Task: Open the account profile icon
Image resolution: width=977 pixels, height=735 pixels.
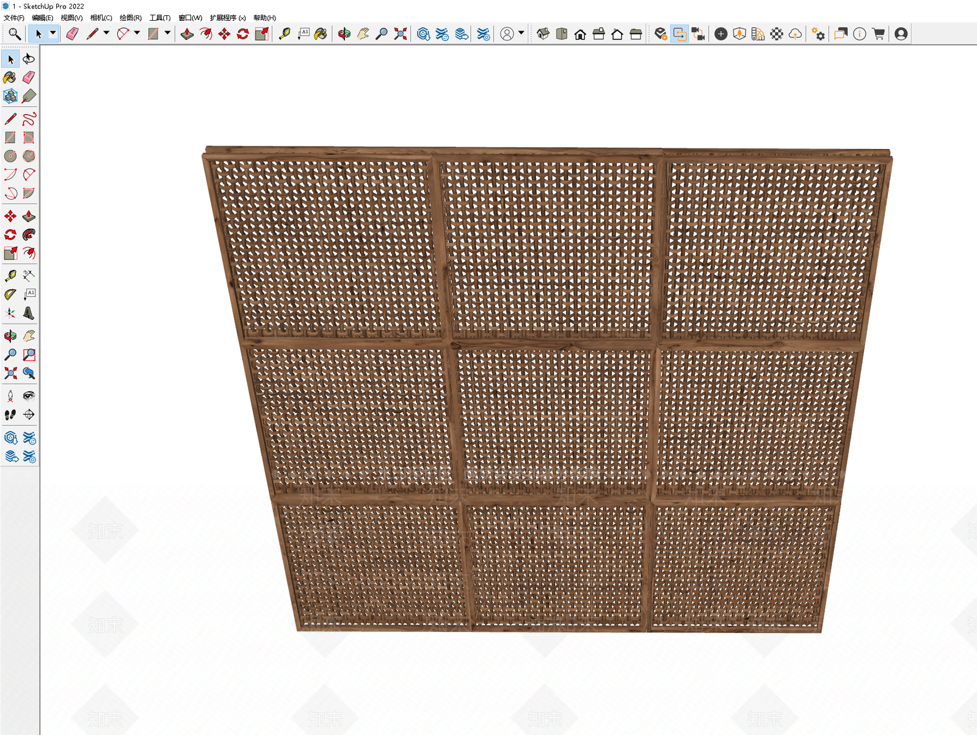Action: pos(901,34)
